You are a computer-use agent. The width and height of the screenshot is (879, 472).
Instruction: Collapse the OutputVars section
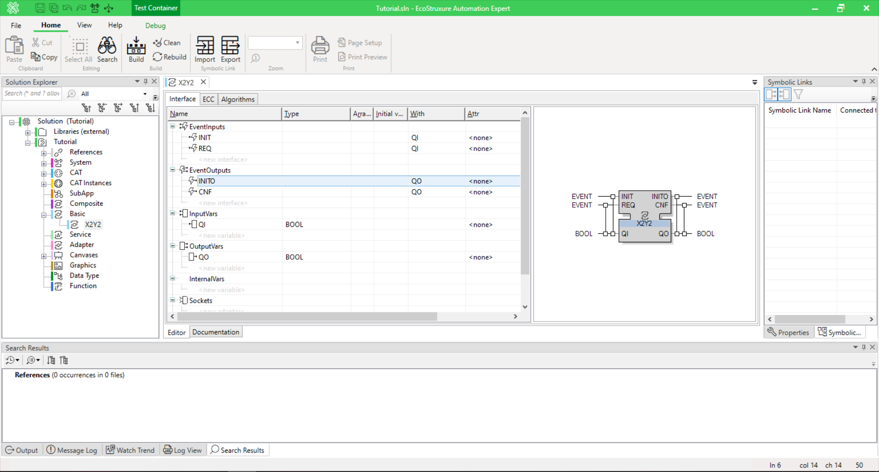[x=173, y=246]
